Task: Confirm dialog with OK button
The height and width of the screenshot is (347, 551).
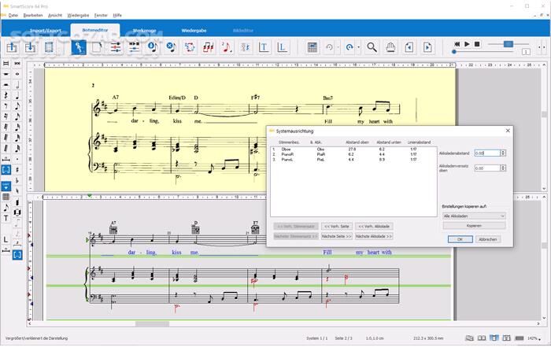Action: pos(460,239)
